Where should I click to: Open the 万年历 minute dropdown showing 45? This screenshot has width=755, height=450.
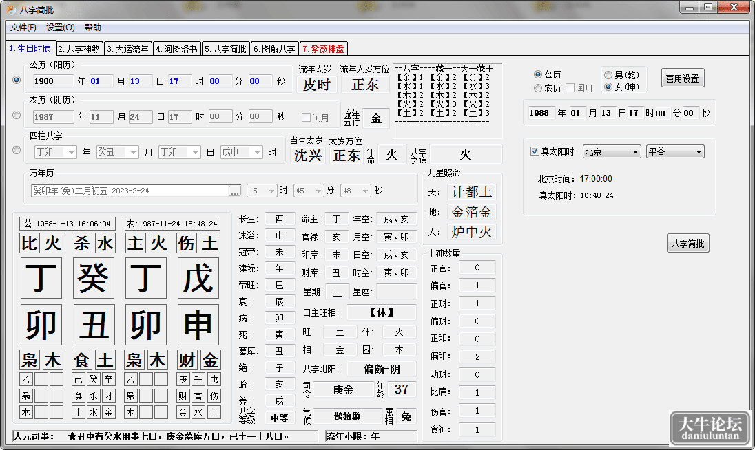pos(309,191)
